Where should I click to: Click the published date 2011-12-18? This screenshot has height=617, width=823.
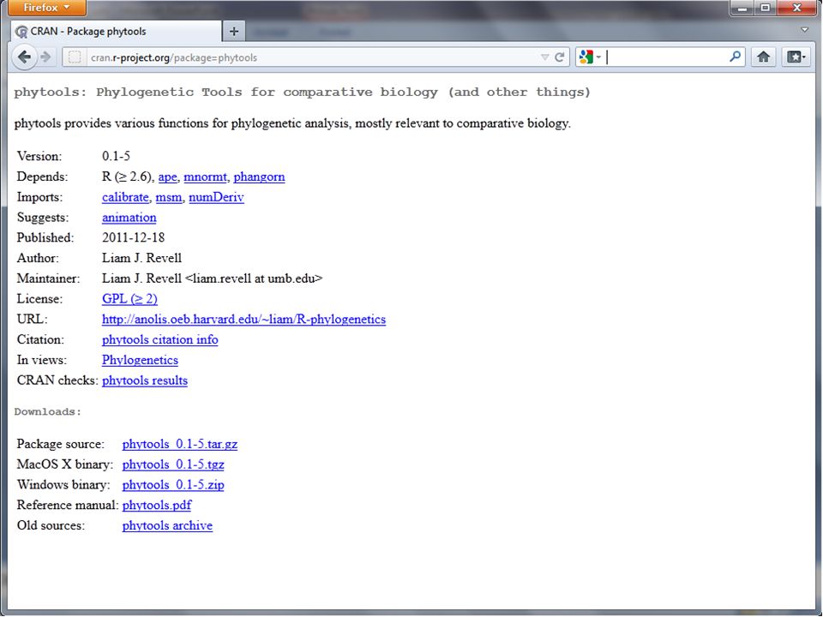pyautogui.click(x=134, y=237)
